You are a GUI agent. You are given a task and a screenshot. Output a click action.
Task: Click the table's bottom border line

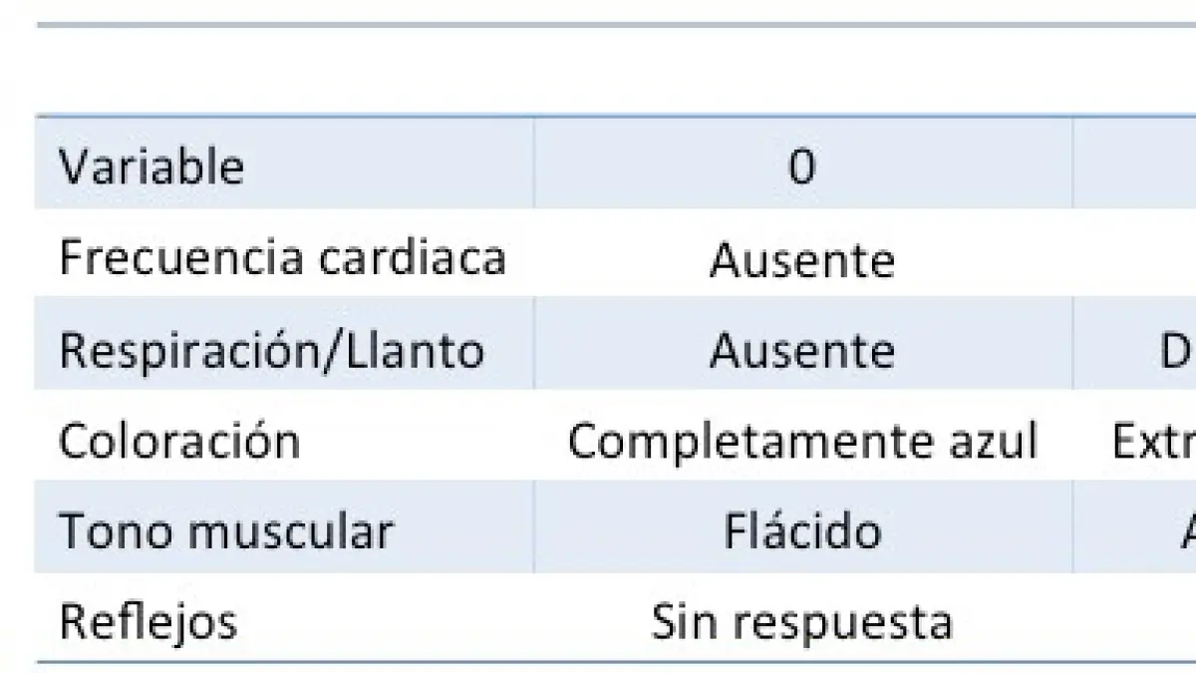[x=598, y=660]
